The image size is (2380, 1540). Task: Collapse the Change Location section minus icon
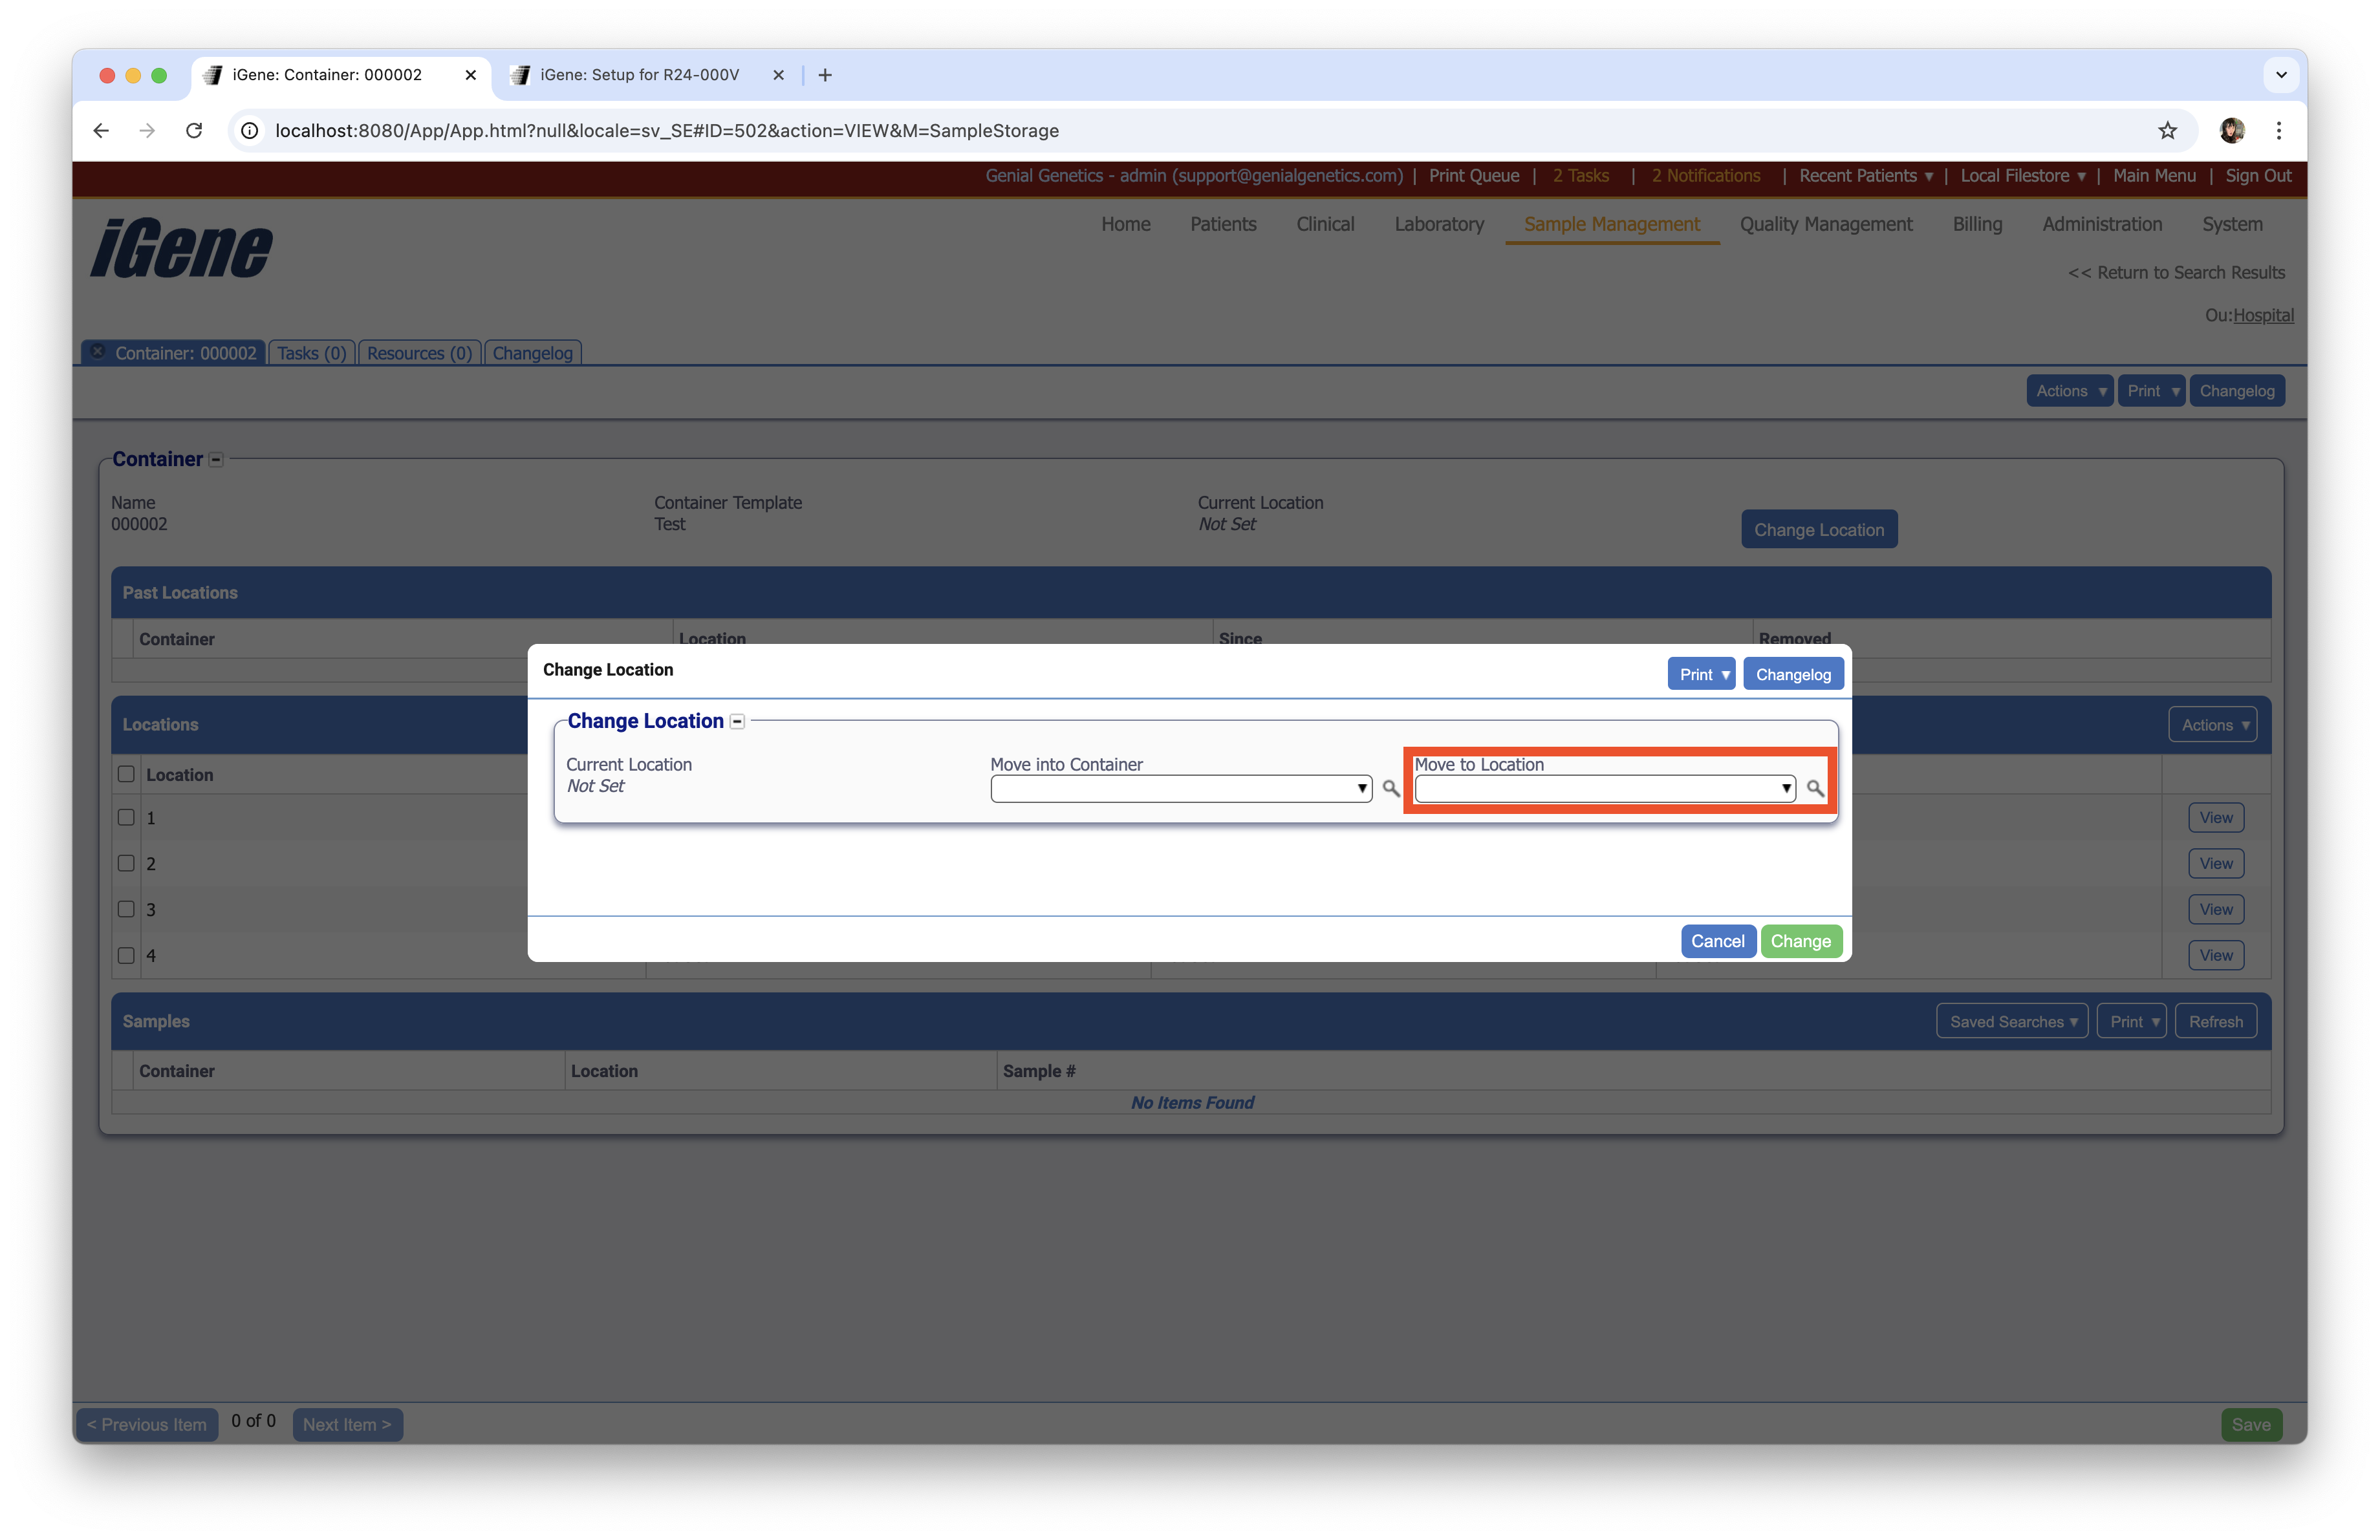[738, 722]
